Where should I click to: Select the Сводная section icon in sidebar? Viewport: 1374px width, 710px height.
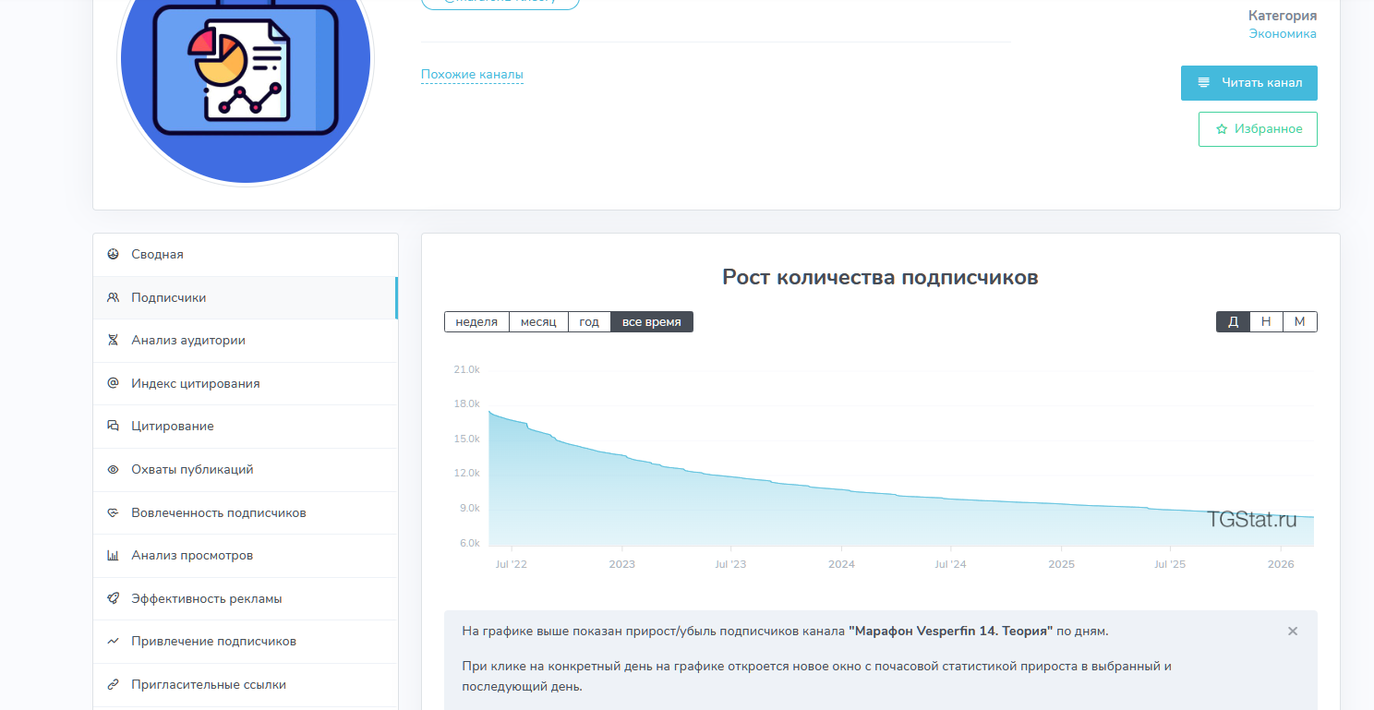click(x=113, y=253)
